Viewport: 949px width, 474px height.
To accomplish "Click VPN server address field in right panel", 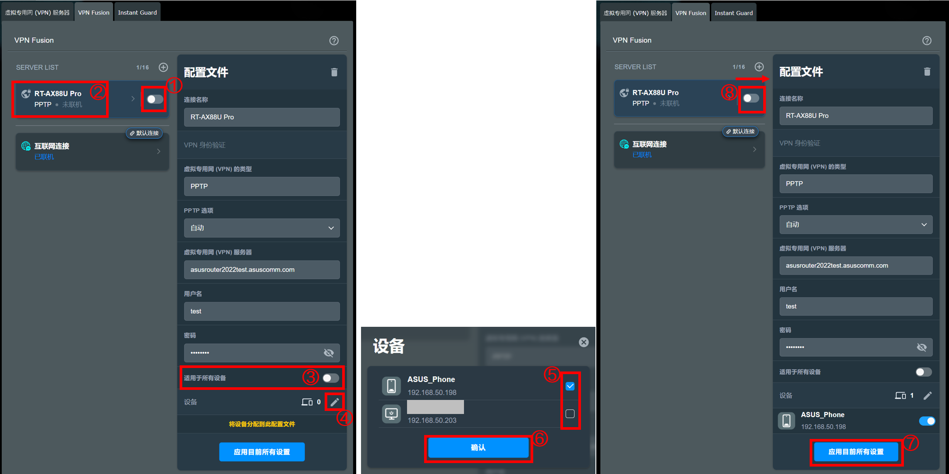I will [856, 265].
